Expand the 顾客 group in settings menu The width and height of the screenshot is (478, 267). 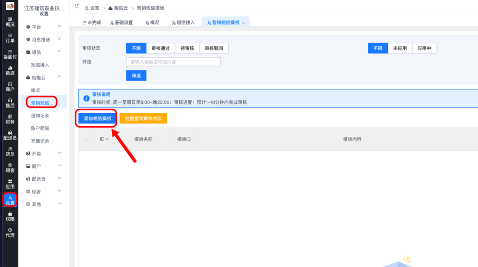44,192
